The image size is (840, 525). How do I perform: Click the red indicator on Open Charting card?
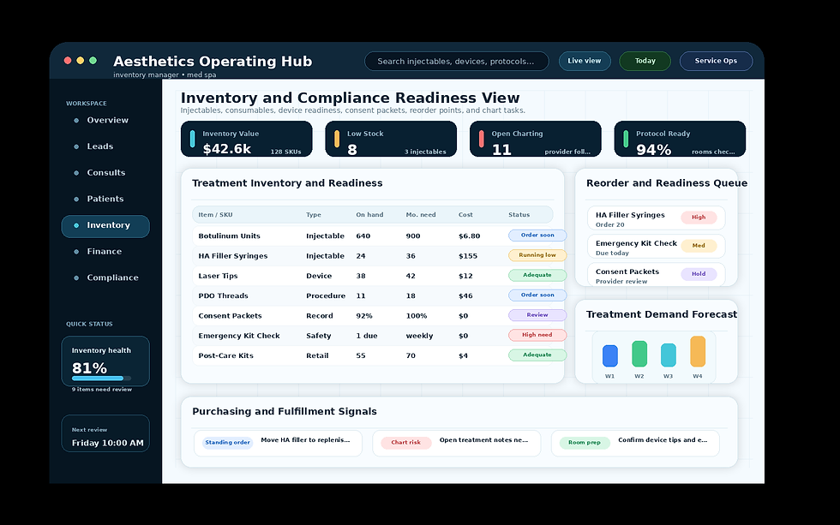(481, 139)
